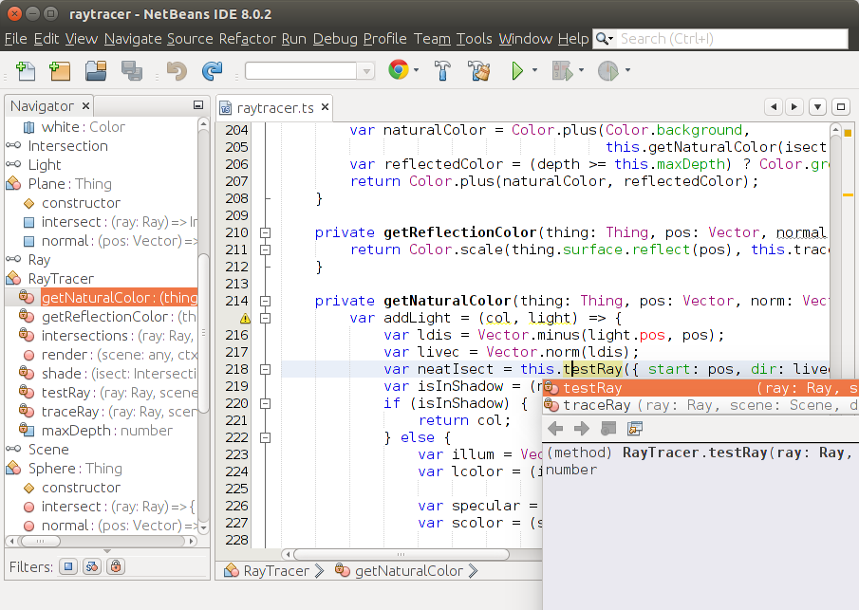Click the Search input field

pyautogui.click(x=733, y=38)
